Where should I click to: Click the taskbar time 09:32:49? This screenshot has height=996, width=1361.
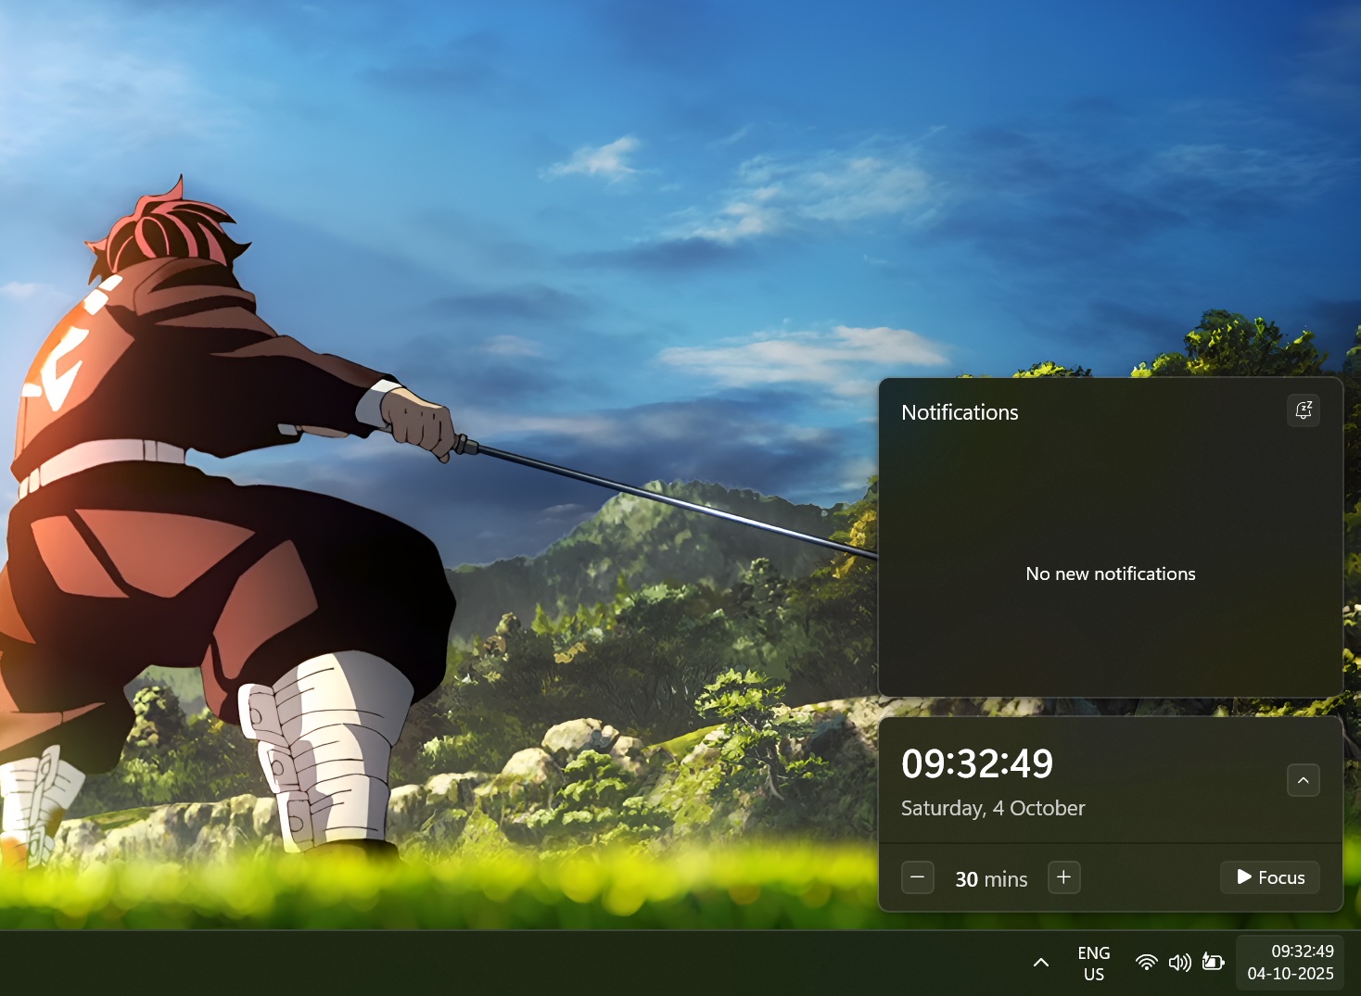click(x=1302, y=952)
